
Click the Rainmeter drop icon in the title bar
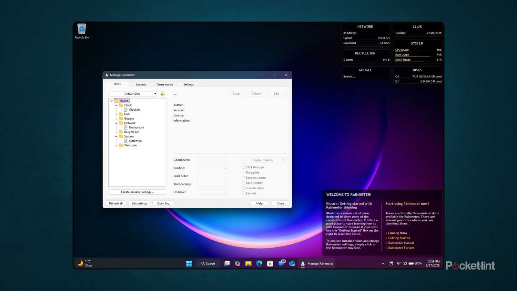tap(107, 75)
